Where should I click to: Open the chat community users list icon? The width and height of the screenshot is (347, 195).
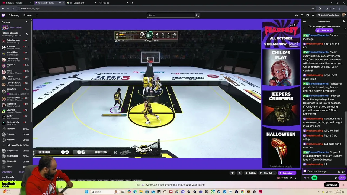coord(344,21)
